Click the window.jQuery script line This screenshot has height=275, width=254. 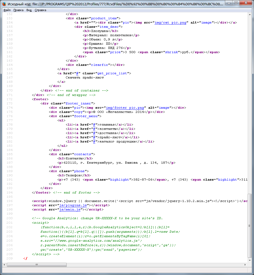[139, 201]
